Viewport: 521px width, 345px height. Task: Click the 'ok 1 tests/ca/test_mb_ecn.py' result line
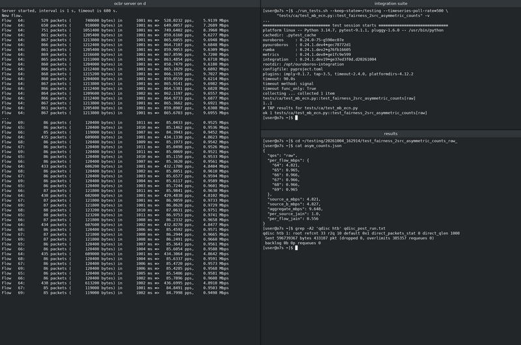[345, 113]
